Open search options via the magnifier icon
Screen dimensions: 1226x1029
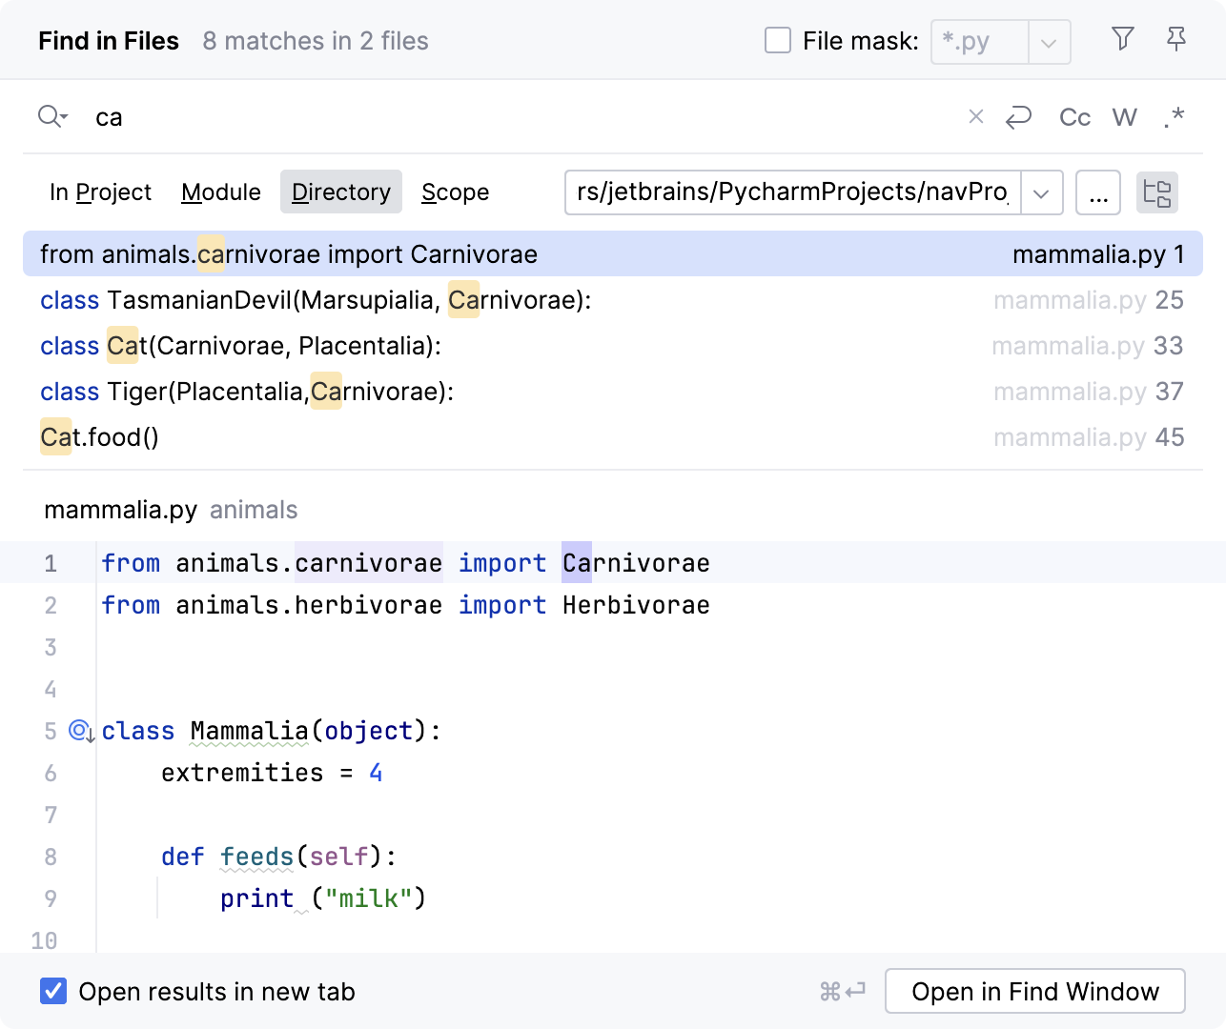click(51, 116)
